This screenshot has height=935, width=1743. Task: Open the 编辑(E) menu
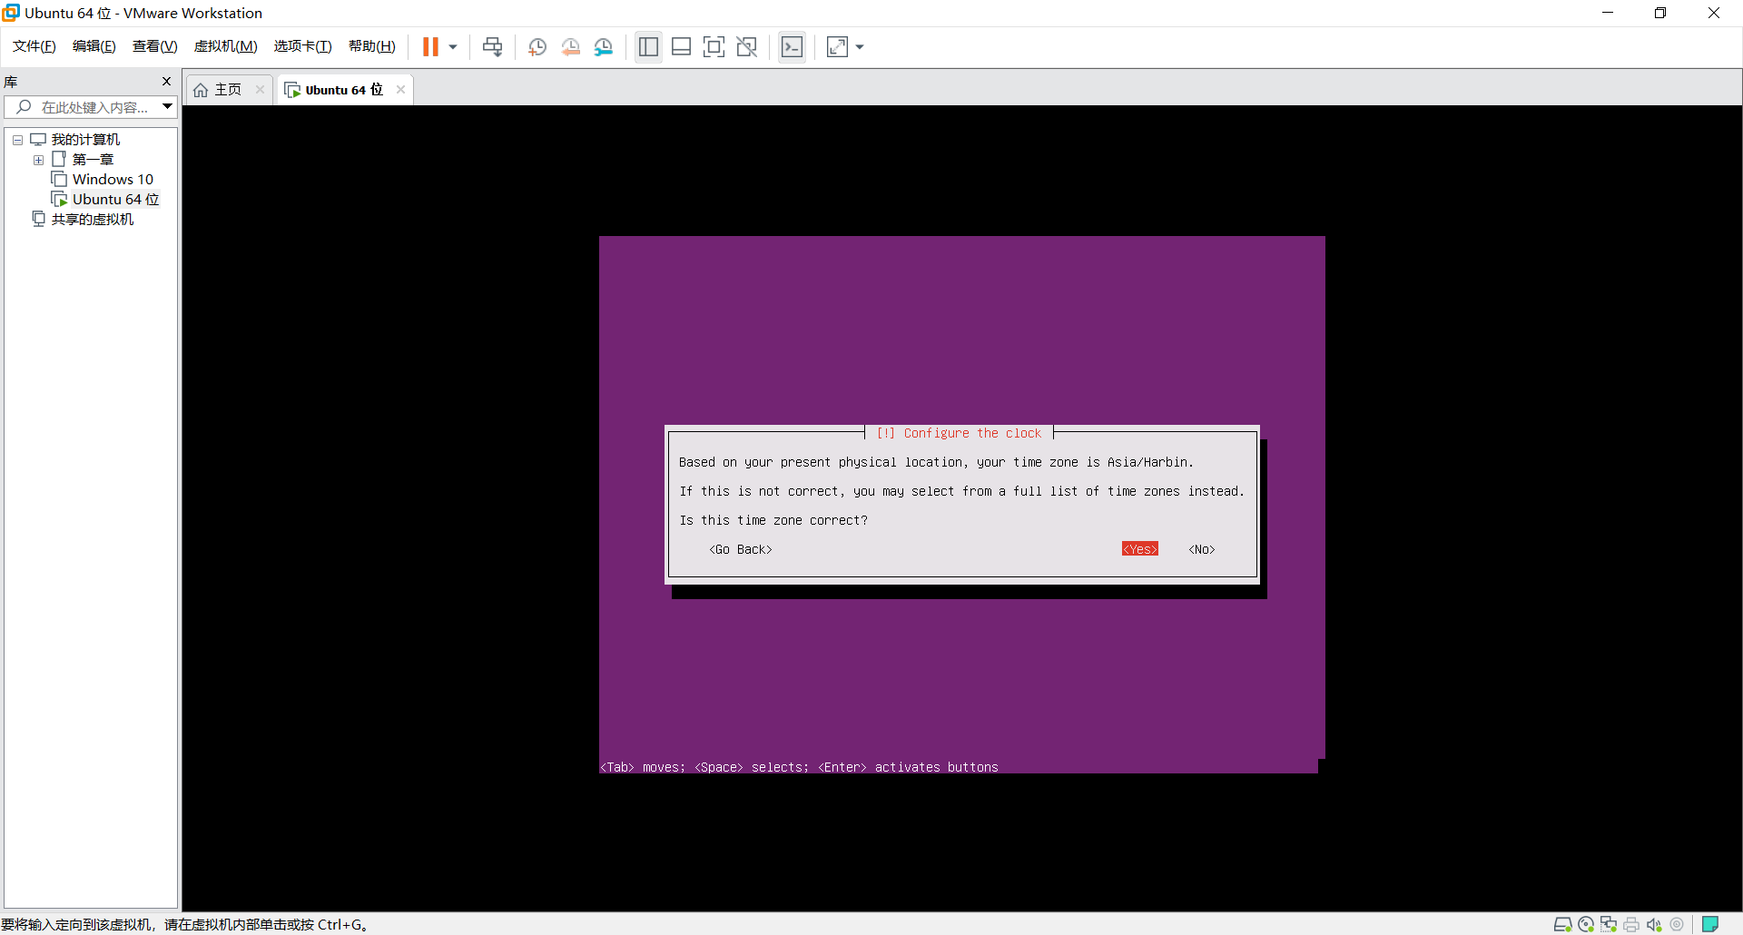94,46
